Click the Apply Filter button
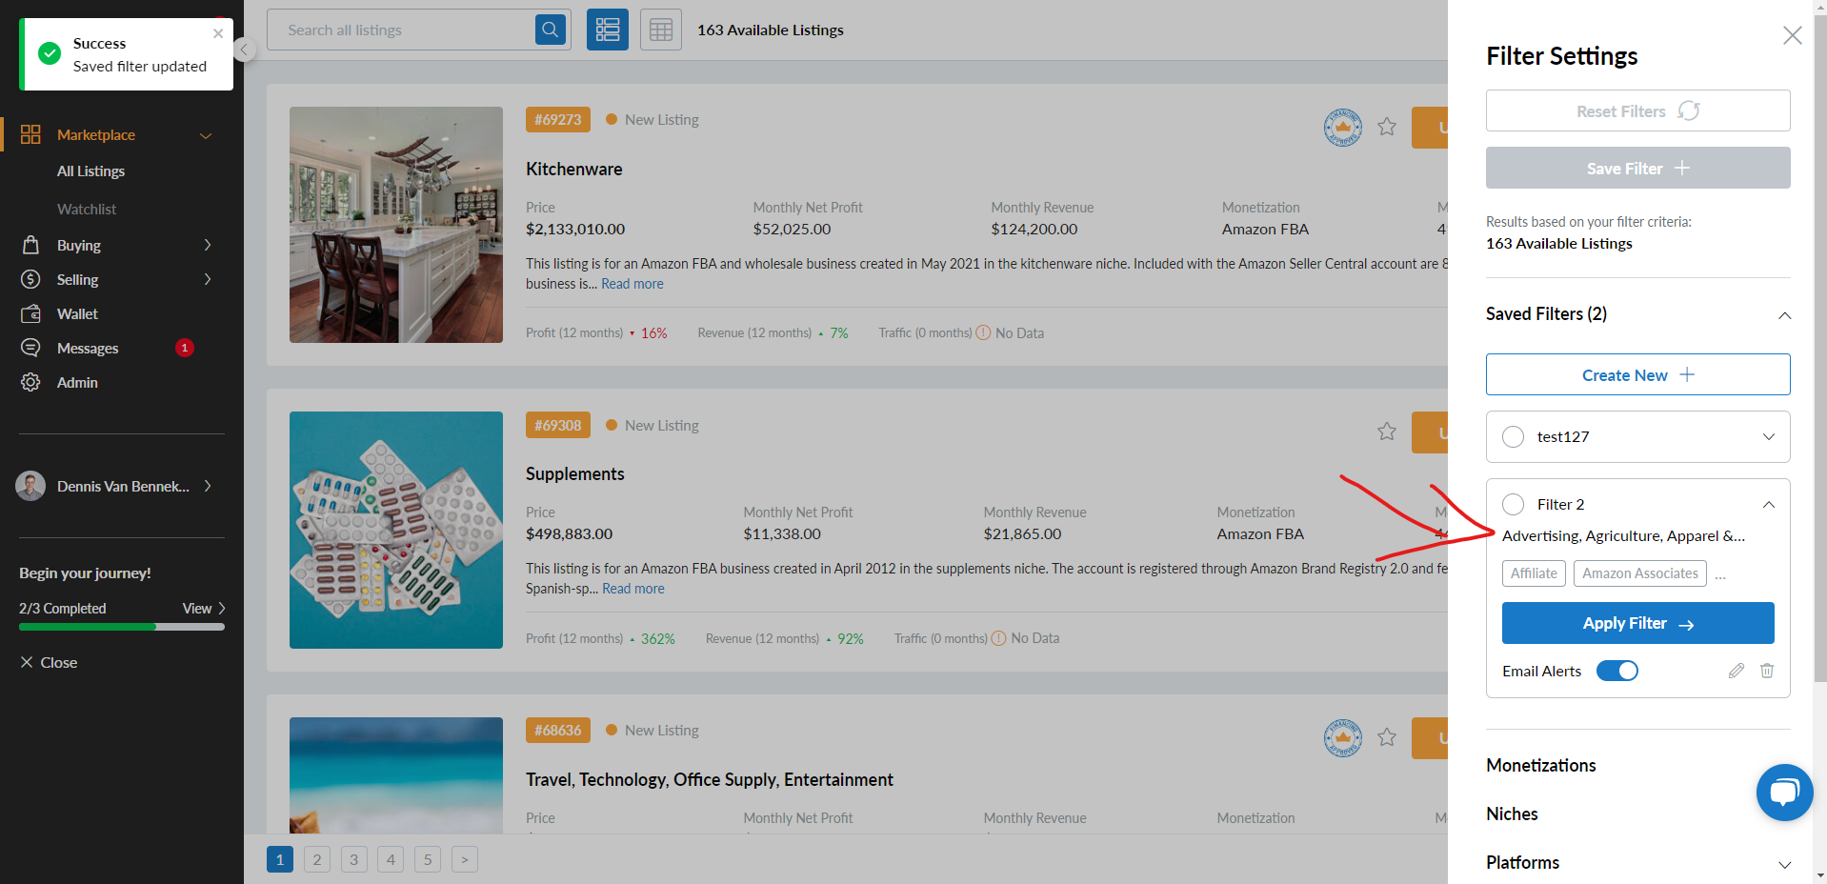 1637,623
